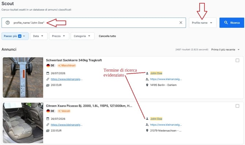
Task: Open the Schwerlast Sackkarre thumbnail image
Action: click(x=23, y=77)
